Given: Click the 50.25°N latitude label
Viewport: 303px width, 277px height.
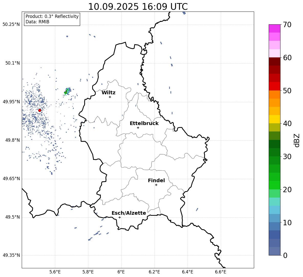Looking at the screenshot, I should pyautogui.click(x=11, y=25).
